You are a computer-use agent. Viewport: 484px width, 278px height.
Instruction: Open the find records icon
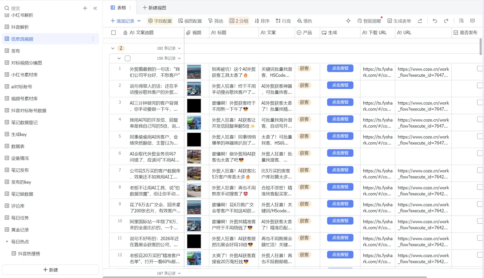pos(461,21)
